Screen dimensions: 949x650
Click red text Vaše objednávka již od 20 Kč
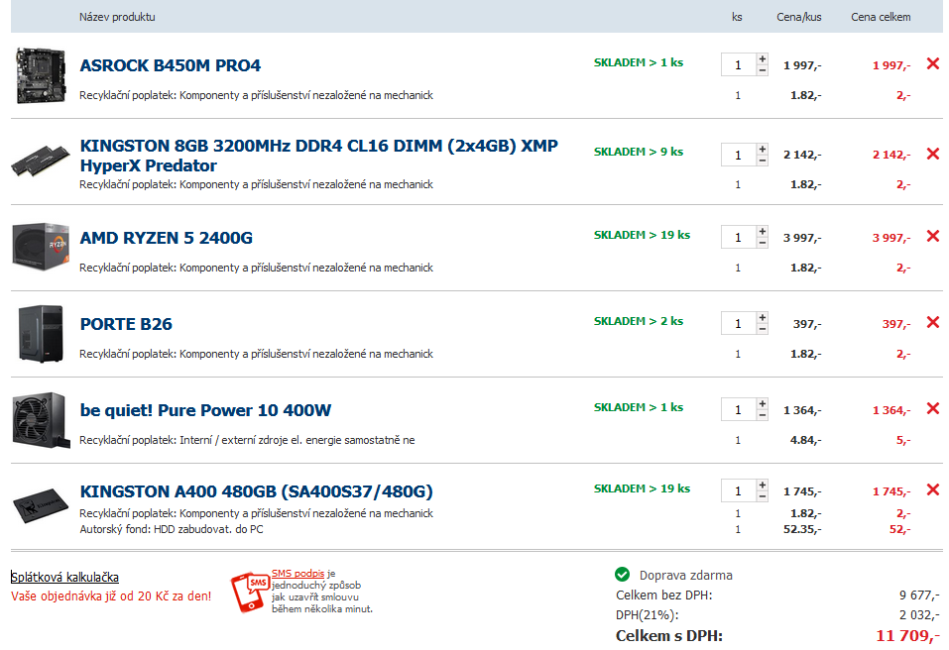pos(111,596)
